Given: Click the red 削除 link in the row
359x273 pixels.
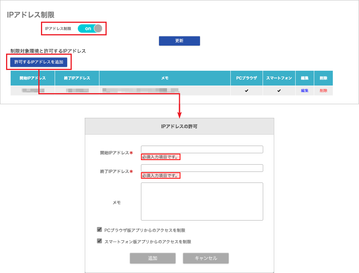Looking at the screenshot, I should point(323,90).
